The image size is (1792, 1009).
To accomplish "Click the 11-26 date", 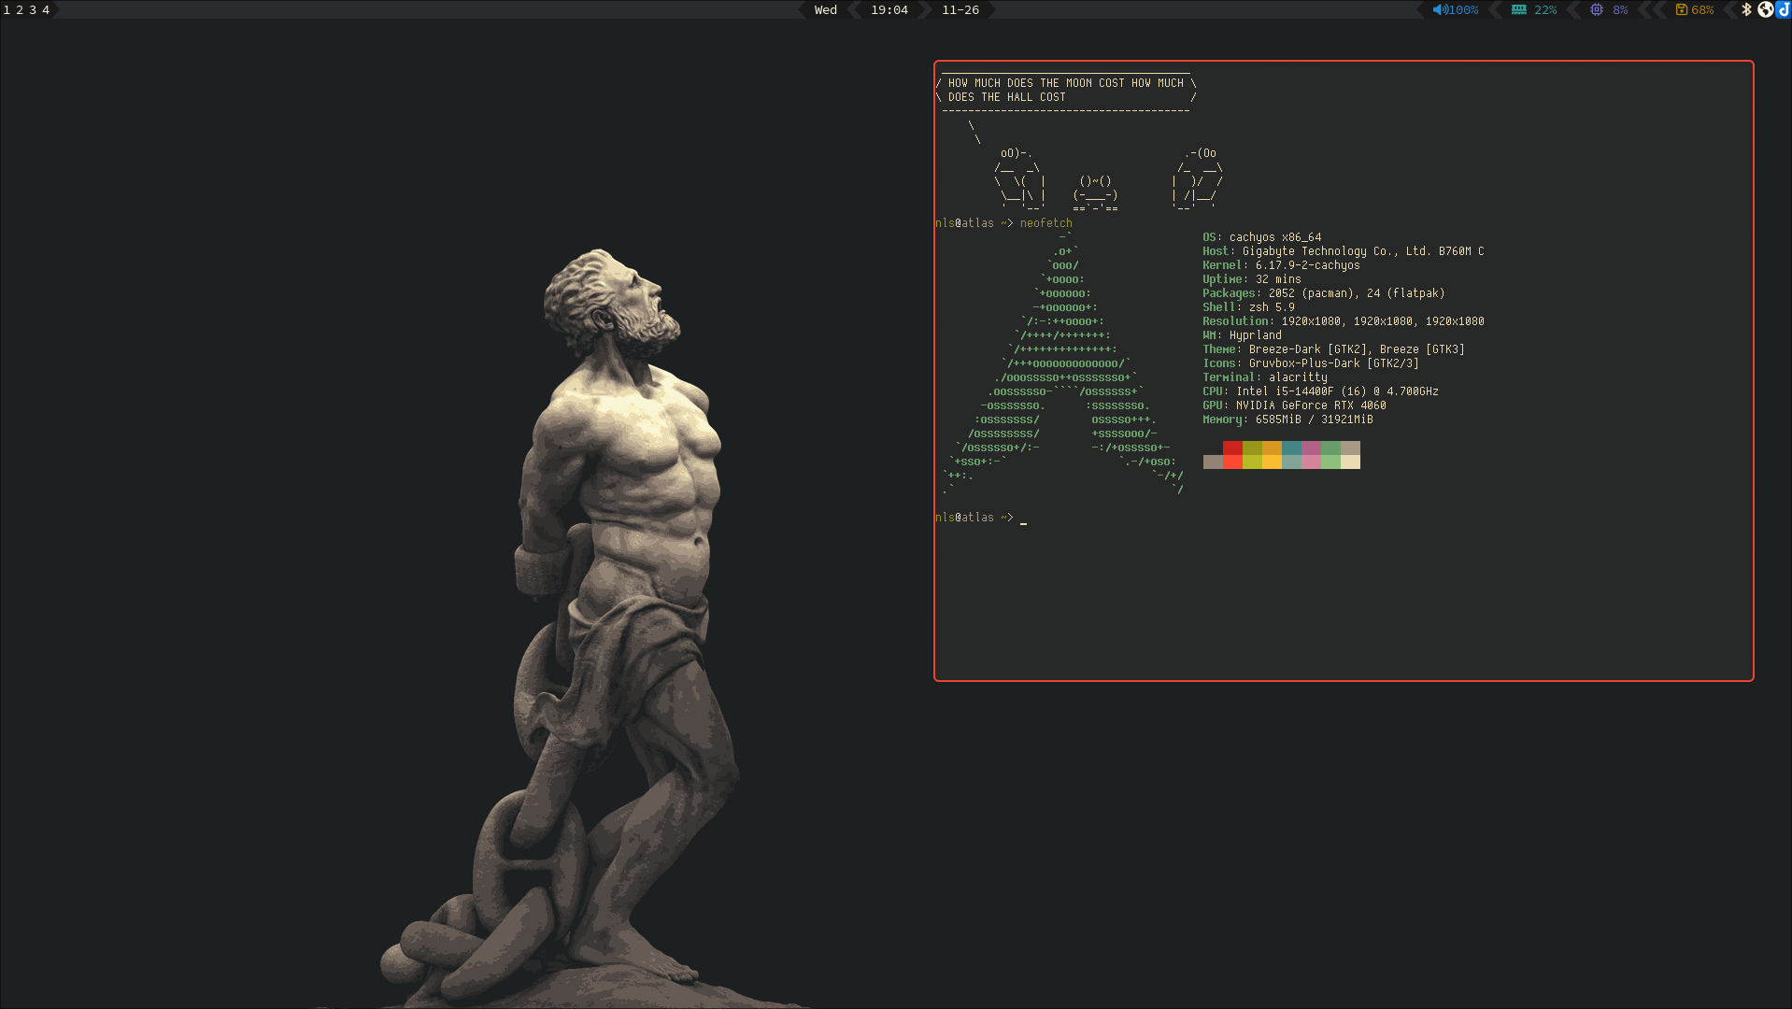I will tap(960, 10).
